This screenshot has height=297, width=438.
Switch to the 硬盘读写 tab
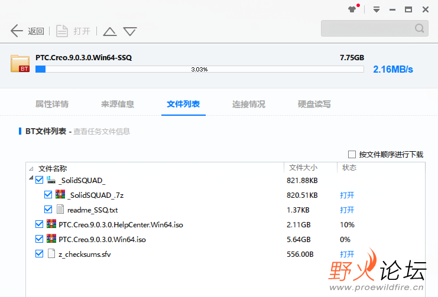pyautogui.click(x=314, y=104)
